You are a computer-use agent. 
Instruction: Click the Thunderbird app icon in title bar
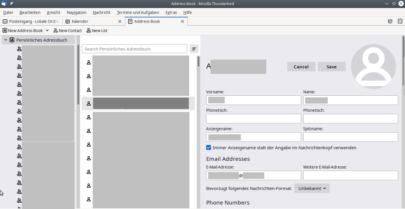click(4, 4)
